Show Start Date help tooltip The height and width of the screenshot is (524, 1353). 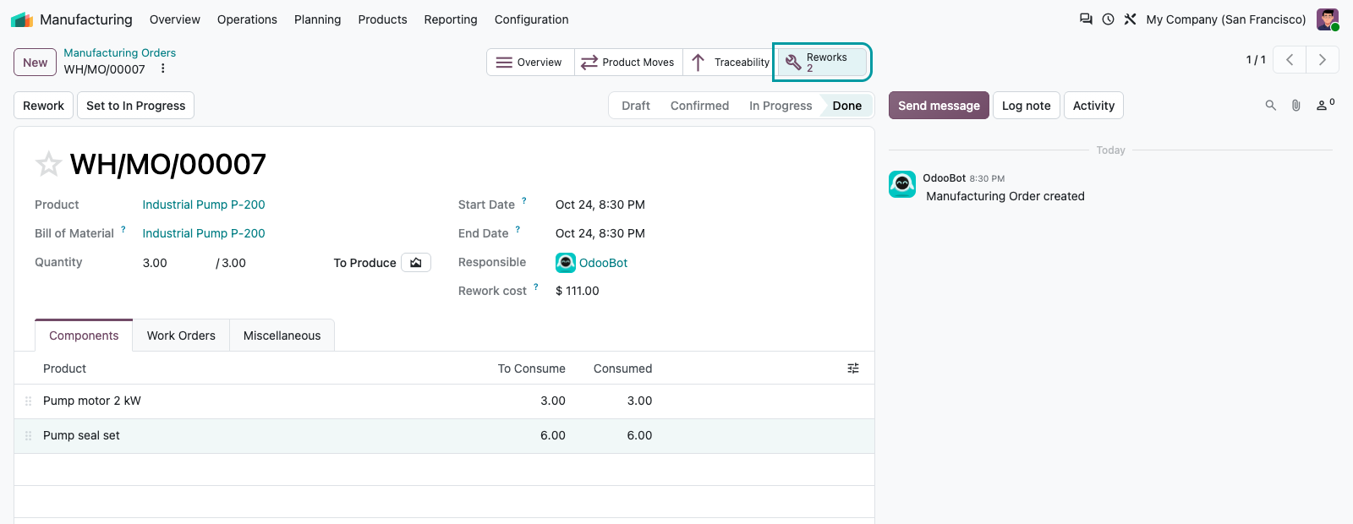tap(524, 200)
